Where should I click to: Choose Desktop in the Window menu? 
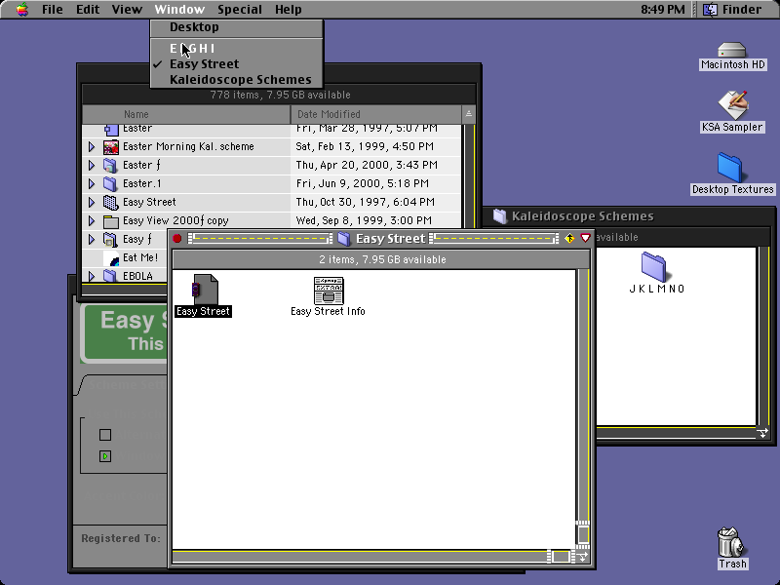[236, 27]
